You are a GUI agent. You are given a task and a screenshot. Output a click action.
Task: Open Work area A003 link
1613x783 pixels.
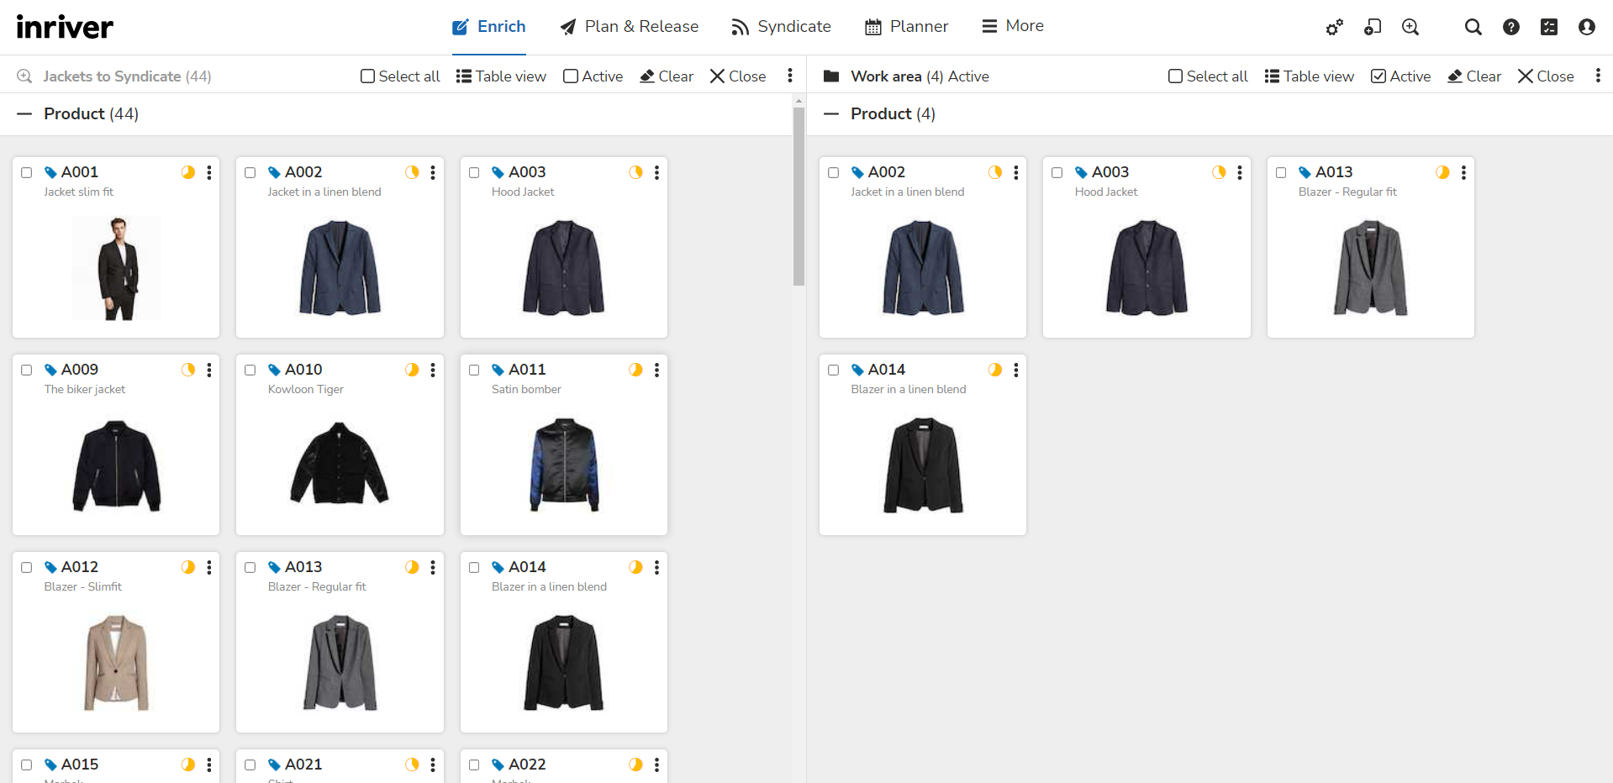[x=1110, y=172]
